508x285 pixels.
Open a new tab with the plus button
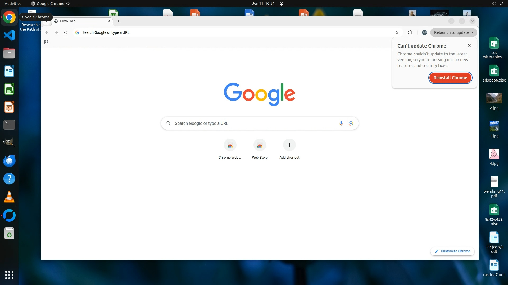(118, 21)
